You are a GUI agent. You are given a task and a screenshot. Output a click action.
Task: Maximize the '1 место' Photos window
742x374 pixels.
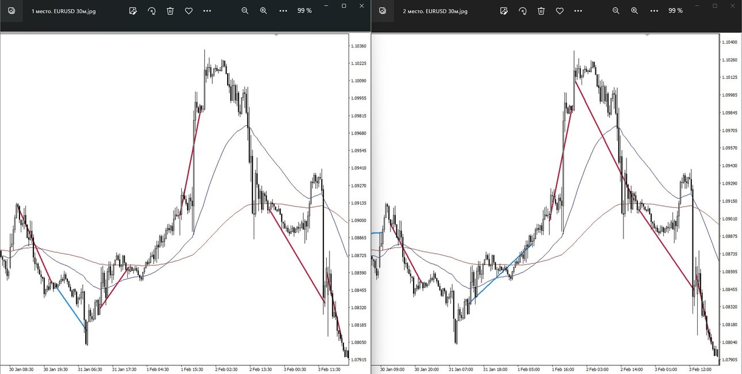pos(344,6)
